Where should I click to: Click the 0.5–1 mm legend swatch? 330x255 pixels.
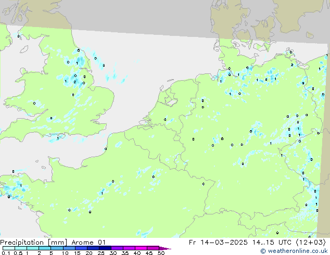21,248
